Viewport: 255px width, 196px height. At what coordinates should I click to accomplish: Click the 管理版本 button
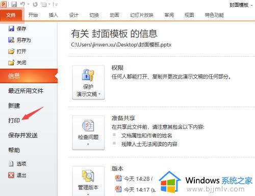(88, 181)
